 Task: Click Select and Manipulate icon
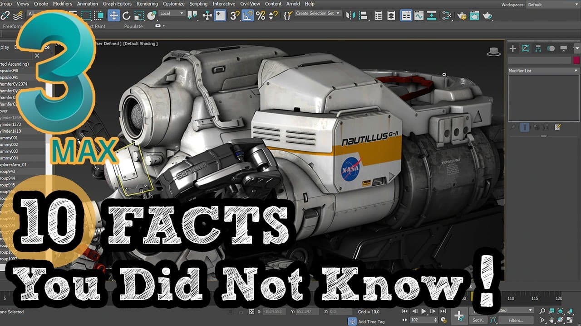pos(207,15)
